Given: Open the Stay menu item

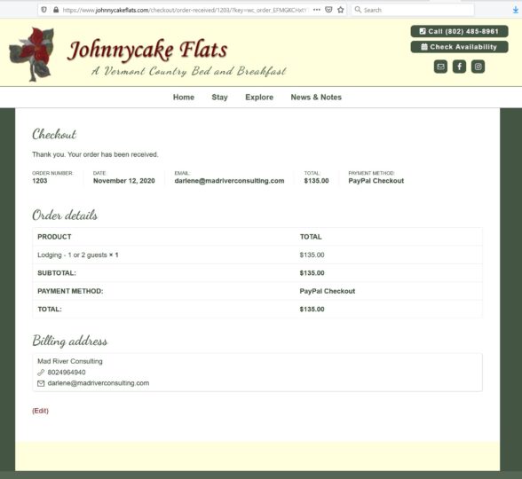Looking at the screenshot, I should coord(220,98).
